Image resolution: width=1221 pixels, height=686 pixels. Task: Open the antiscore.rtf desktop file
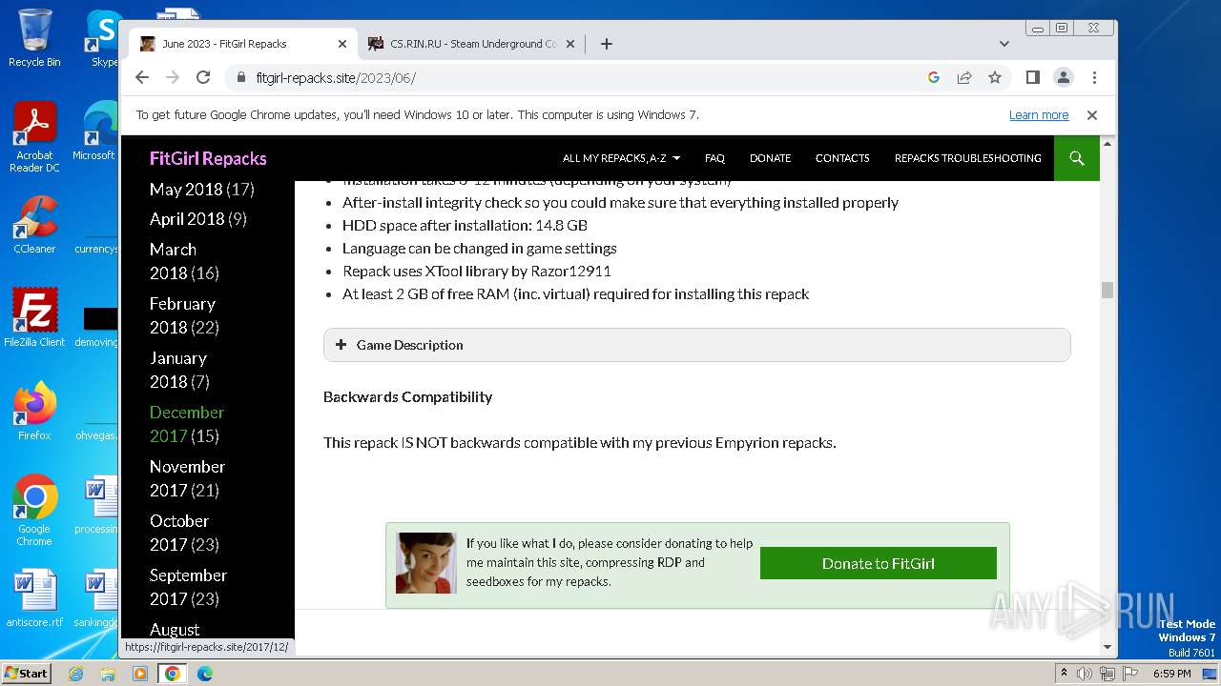coord(34,598)
